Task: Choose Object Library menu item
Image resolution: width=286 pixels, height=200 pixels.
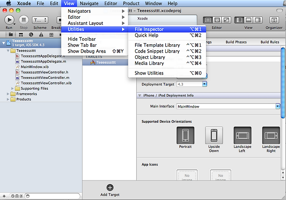Action: click(x=167, y=57)
